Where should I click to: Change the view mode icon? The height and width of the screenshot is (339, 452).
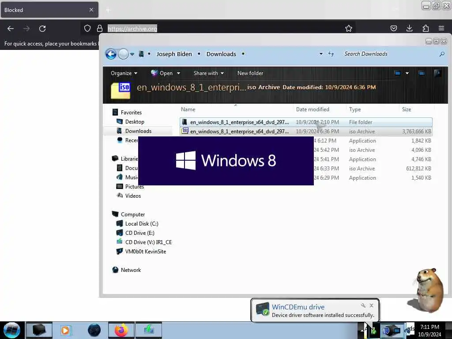point(398,73)
